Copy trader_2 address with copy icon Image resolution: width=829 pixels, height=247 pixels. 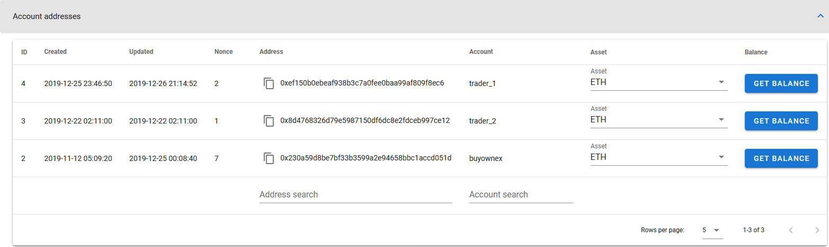tap(269, 121)
